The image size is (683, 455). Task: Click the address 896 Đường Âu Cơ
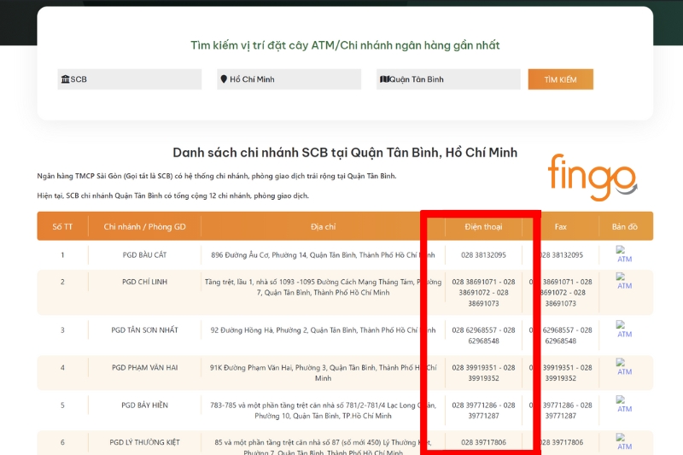coord(323,254)
